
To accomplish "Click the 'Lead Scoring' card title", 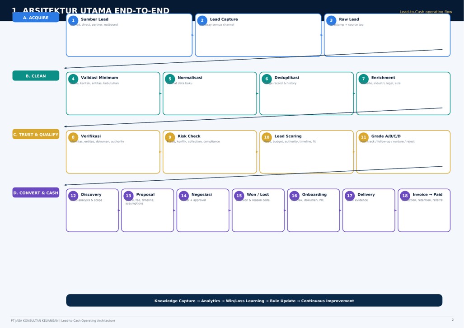I will 288,136.
